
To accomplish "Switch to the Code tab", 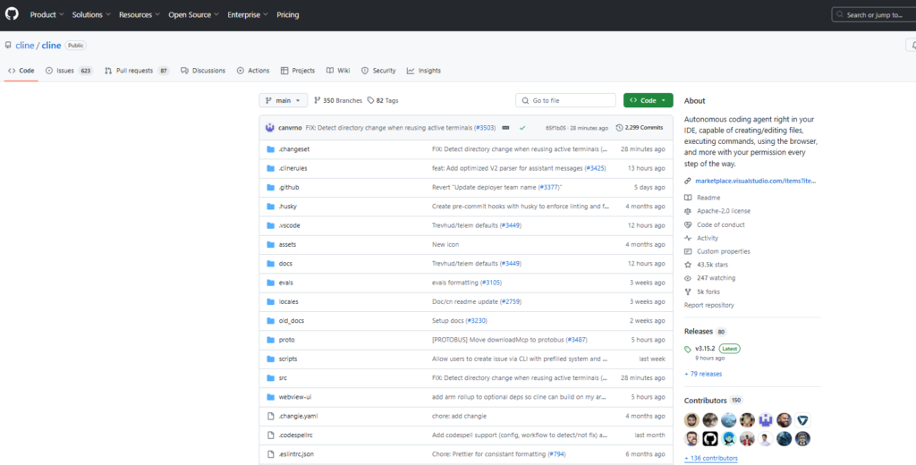I will 21,71.
